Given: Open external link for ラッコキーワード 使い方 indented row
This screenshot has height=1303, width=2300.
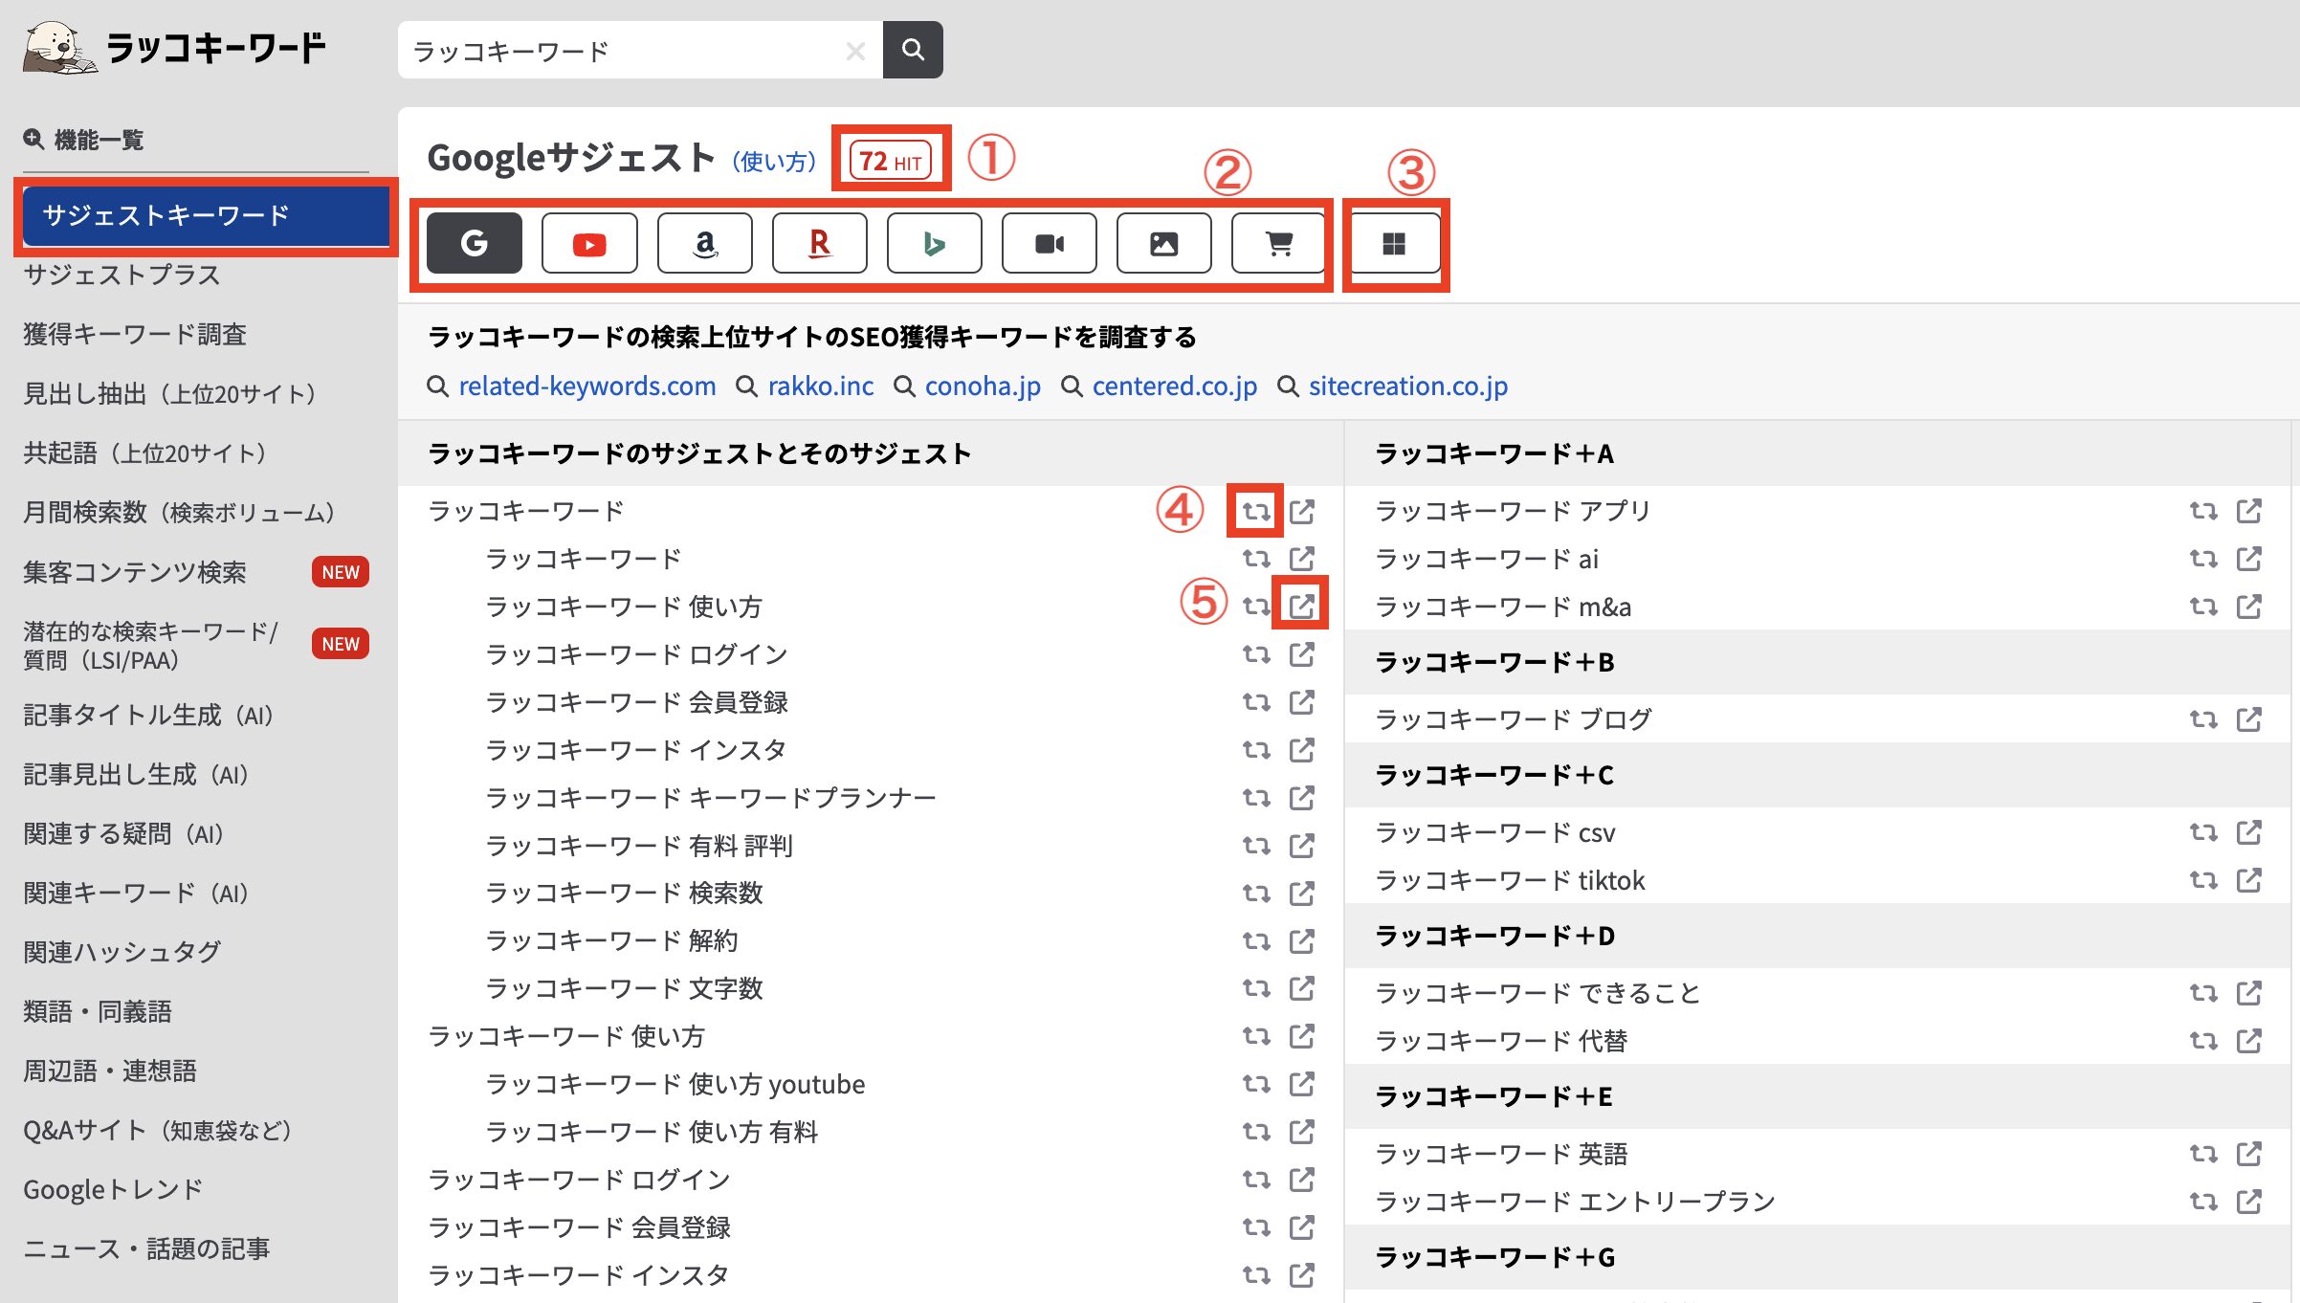Looking at the screenshot, I should pos(1301,606).
